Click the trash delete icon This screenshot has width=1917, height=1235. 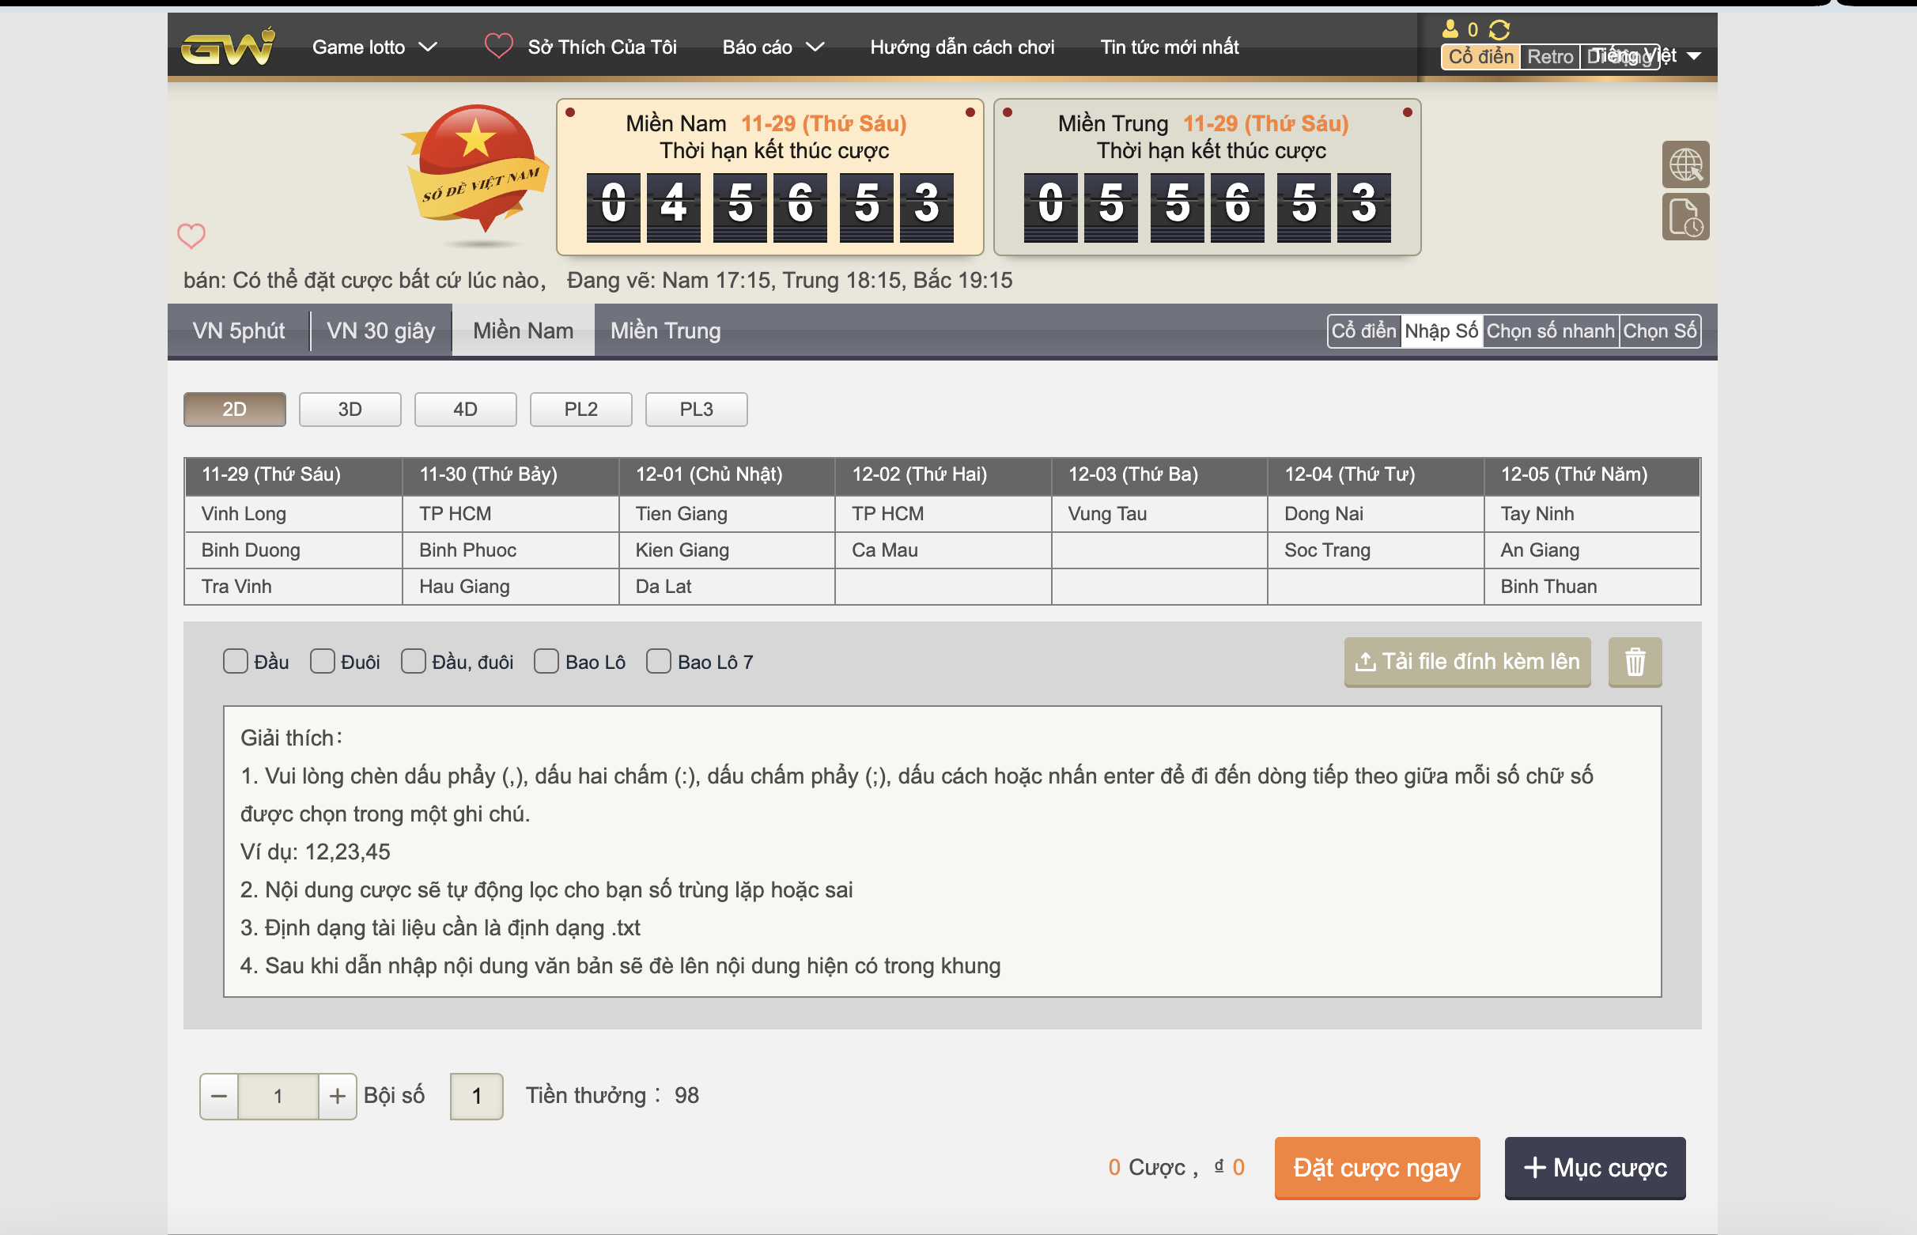coord(1635,662)
